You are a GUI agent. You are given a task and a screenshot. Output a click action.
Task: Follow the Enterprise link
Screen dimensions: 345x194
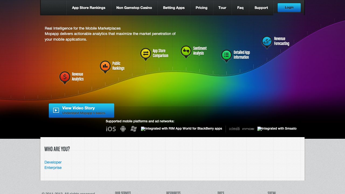tap(53, 168)
